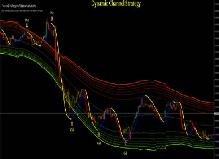This screenshot has height=159, width=219.
Task: Select the Put label above the highest peak
Action: (52, 13)
